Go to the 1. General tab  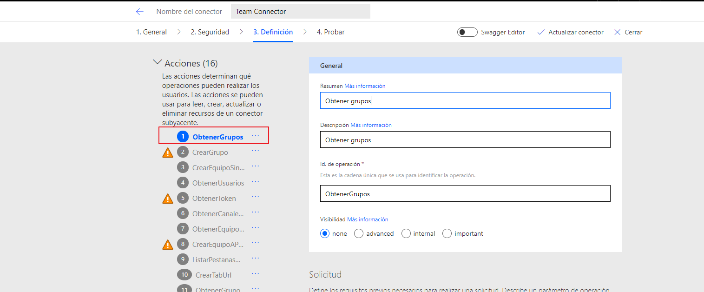(151, 32)
